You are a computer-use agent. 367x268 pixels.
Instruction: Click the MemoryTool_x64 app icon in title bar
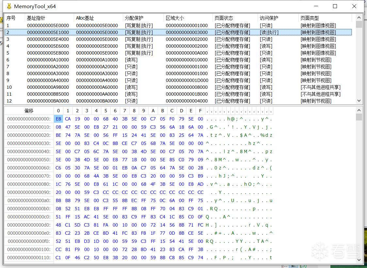(9, 6)
